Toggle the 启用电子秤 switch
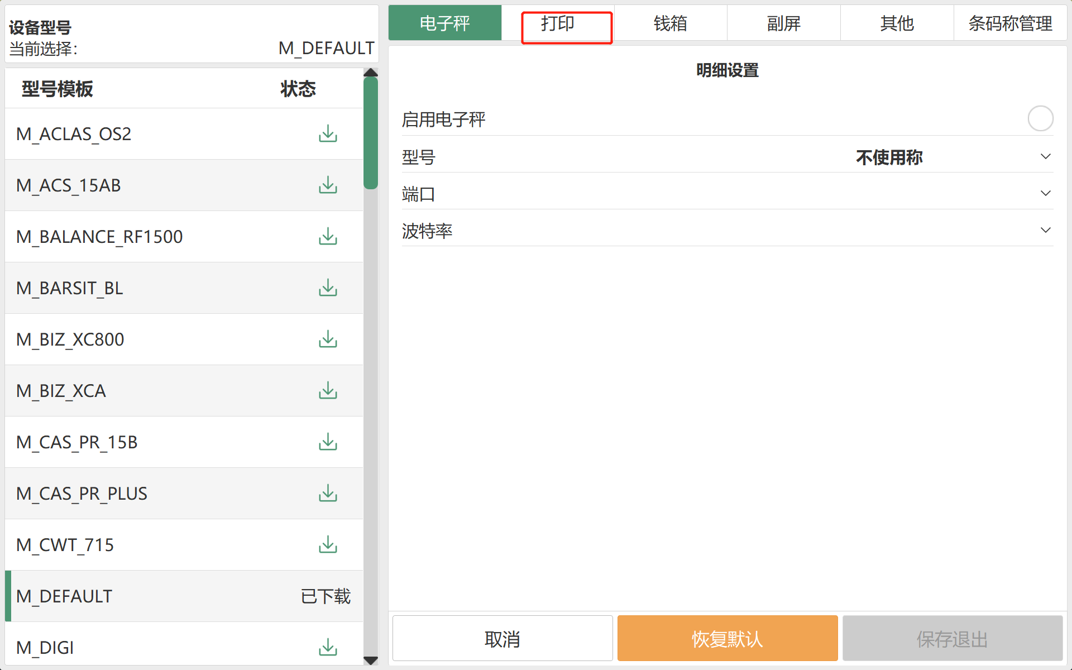This screenshot has width=1072, height=670. [x=1040, y=118]
